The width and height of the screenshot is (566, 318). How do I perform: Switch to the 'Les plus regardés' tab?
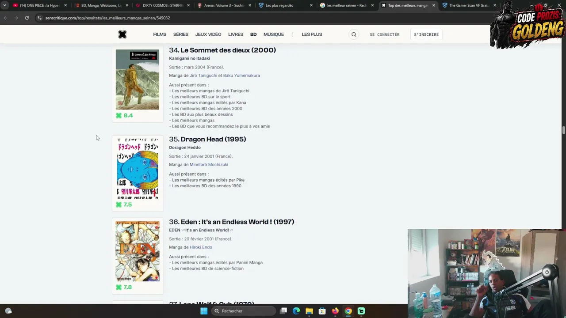pyautogui.click(x=284, y=5)
